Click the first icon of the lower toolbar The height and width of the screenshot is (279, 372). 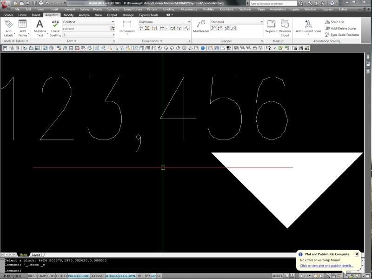5,48
